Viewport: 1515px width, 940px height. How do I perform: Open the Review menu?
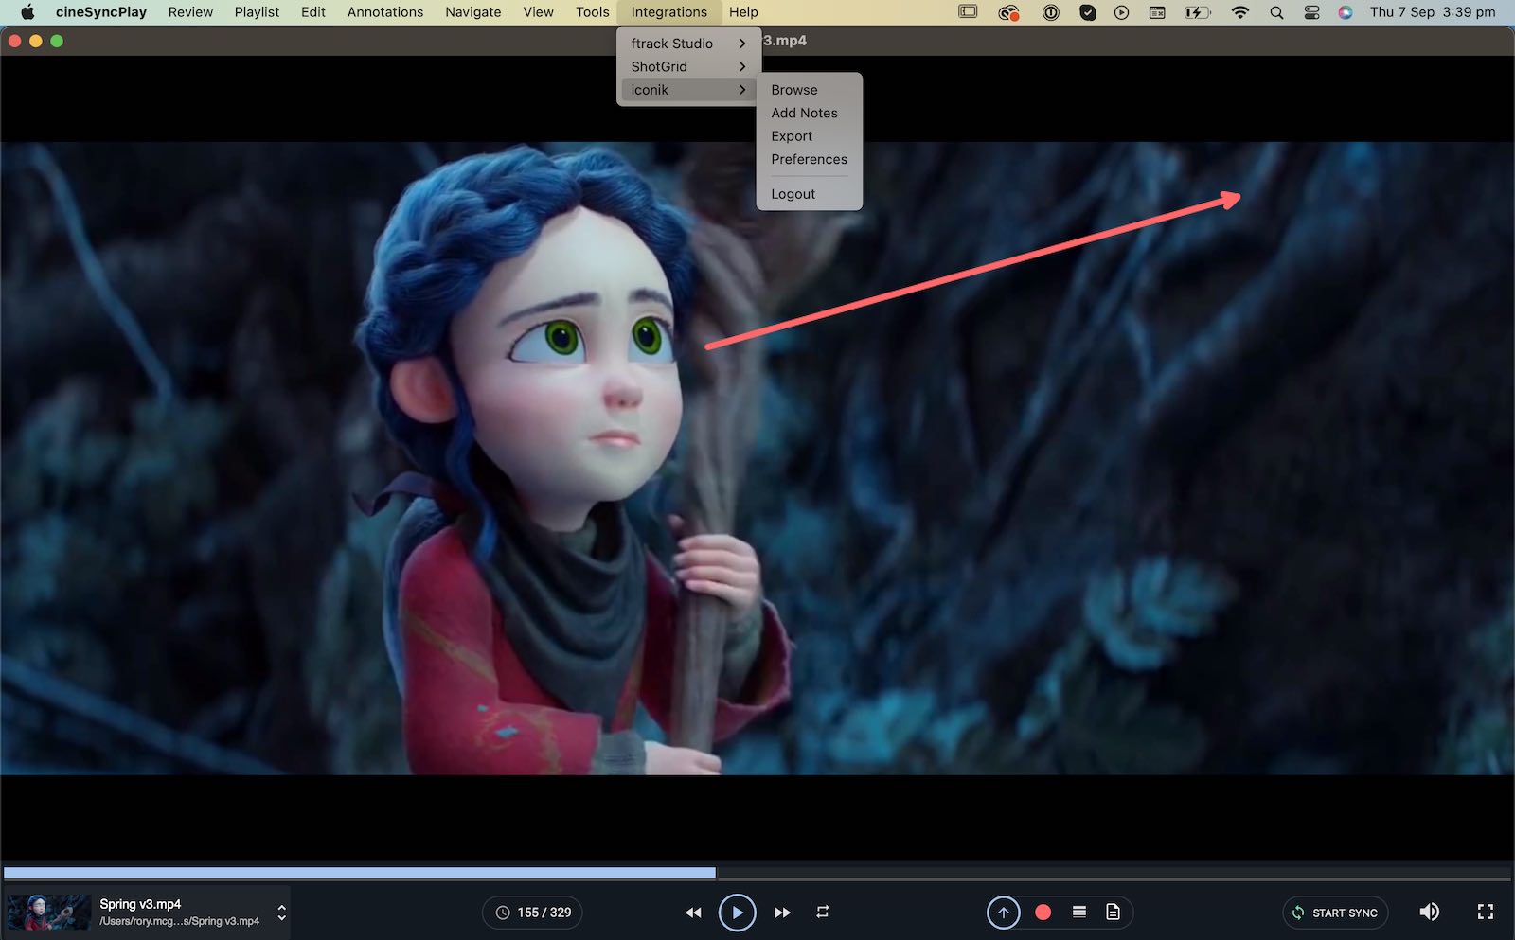point(190,12)
